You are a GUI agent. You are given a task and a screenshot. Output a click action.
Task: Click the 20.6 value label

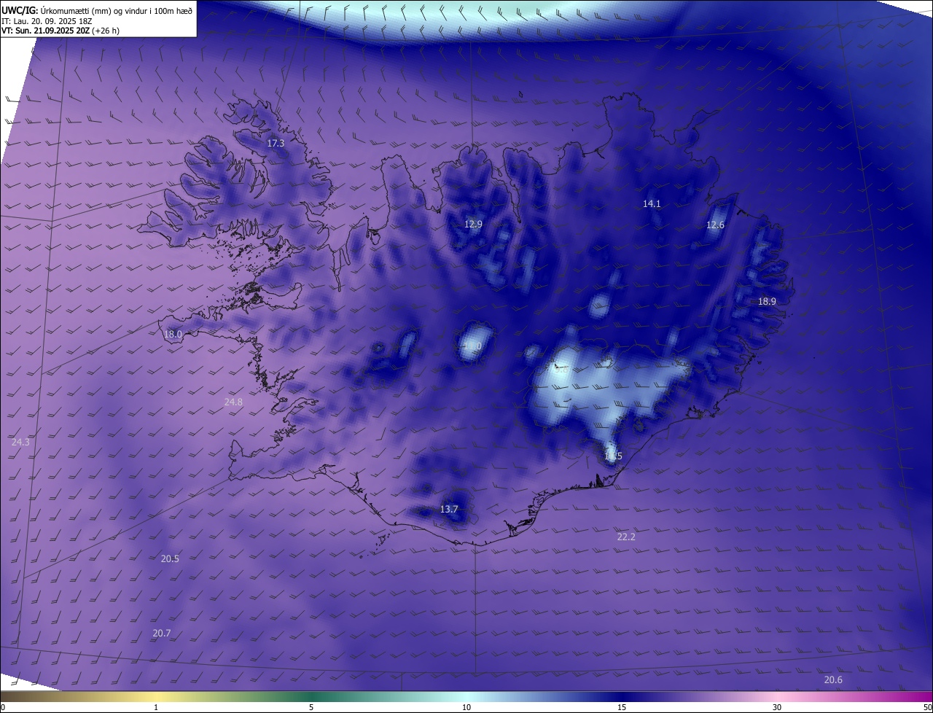(x=833, y=680)
